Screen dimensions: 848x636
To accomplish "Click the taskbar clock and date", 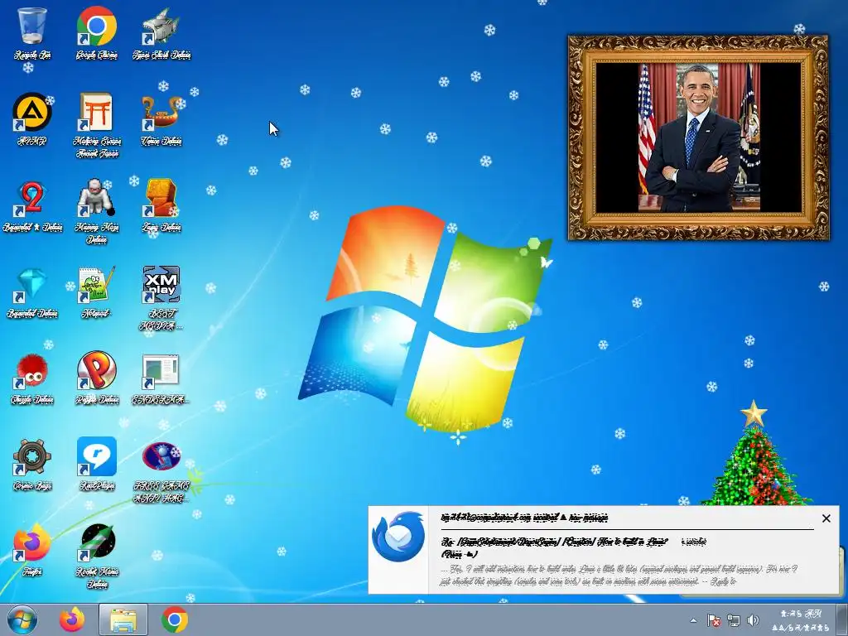I will pyautogui.click(x=801, y=620).
